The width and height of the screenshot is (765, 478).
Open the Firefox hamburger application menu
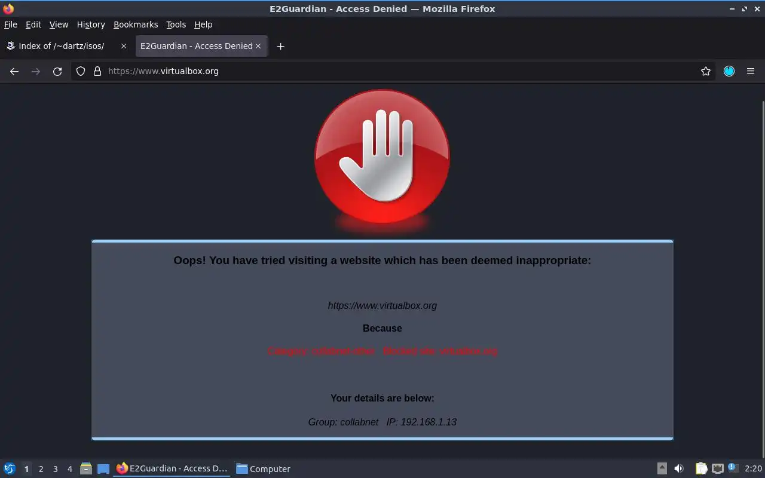point(751,71)
